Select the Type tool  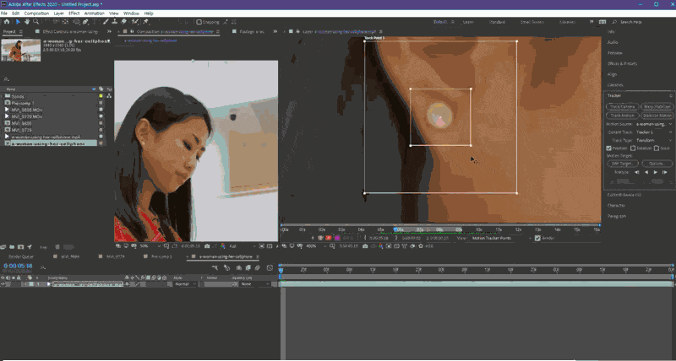click(95, 22)
